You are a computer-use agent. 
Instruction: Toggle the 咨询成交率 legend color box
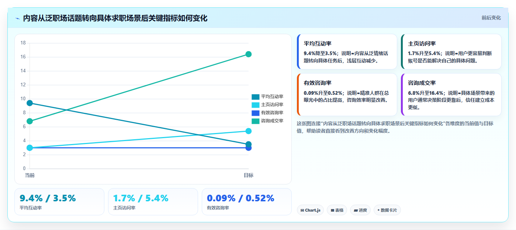(256, 121)
